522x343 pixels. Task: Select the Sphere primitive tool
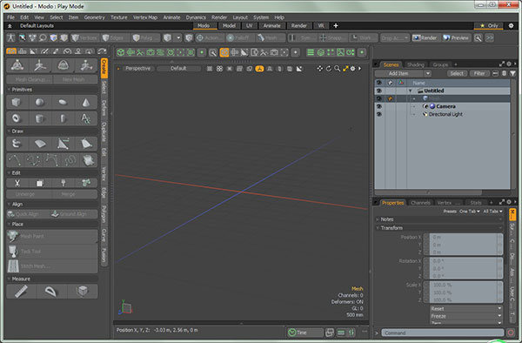tap(40, 102)
